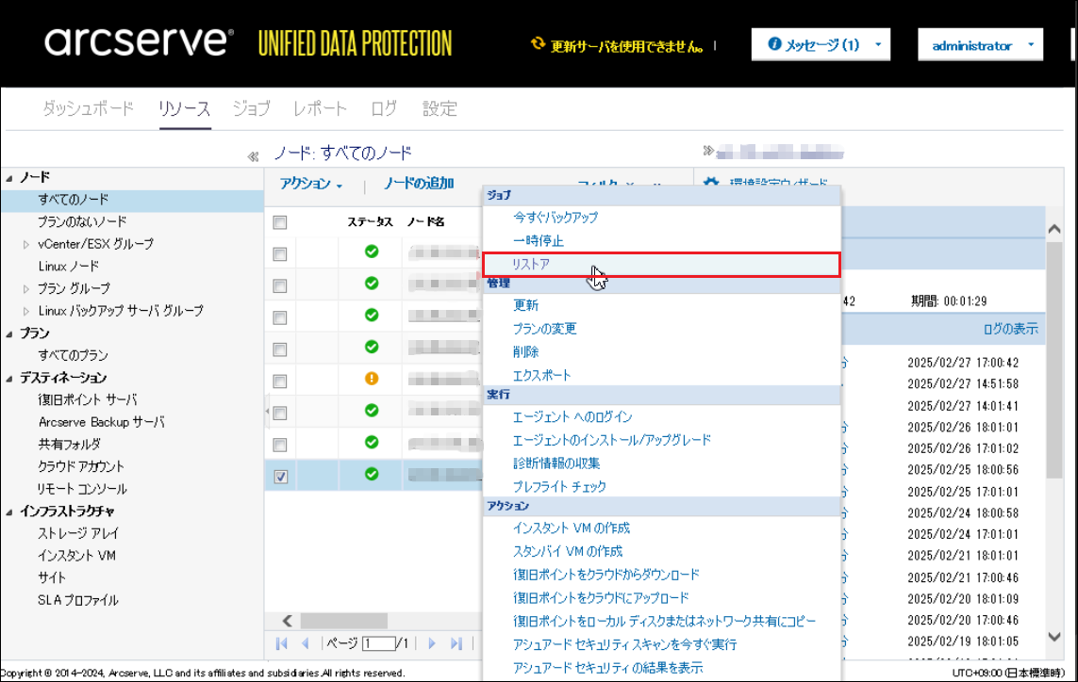This screenshot has height=682, width=1078.
Task: Choose 診断情報の収集 menu item
Action: coord(556,463)
